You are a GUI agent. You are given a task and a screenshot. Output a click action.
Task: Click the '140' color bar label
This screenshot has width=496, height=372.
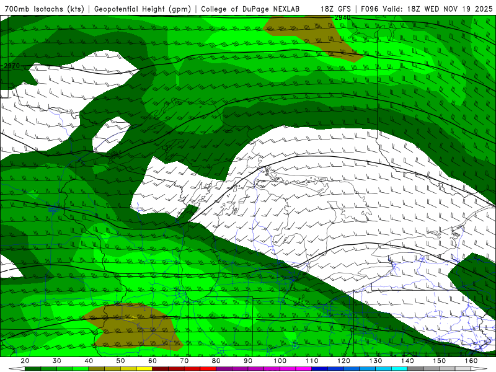point(407,361)
